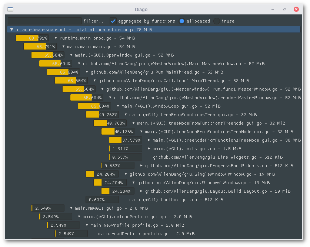Select giu.Line Widgets.go - 512 KiB row
The width and height of the screenshot is (310, 247).
(218, 157)
